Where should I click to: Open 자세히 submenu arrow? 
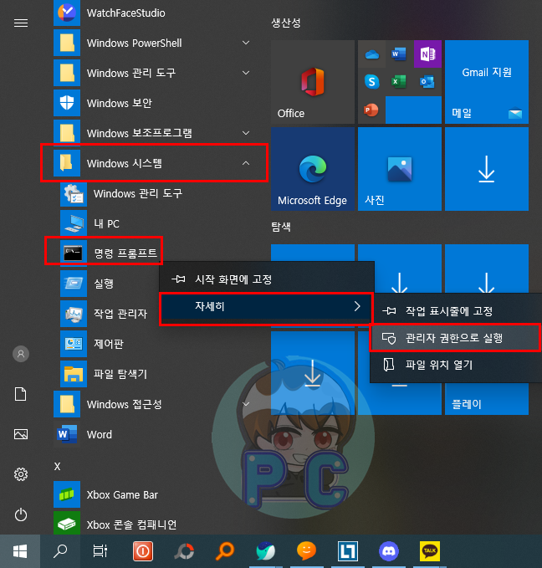(357, 306)
